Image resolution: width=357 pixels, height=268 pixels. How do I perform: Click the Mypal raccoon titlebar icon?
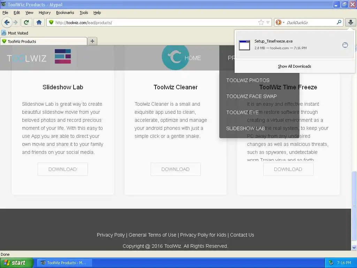(3, 4)
